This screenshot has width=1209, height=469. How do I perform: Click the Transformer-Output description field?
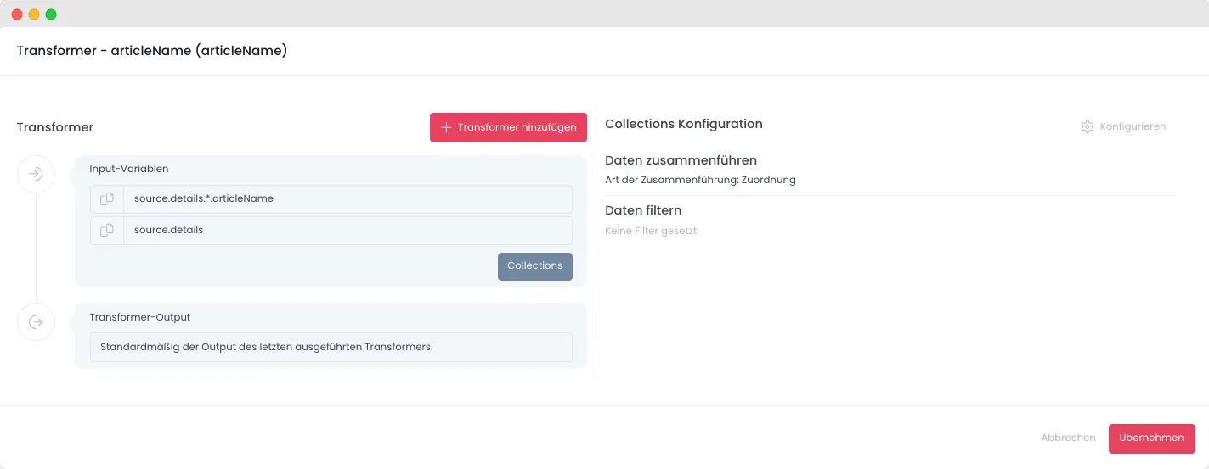331,347
